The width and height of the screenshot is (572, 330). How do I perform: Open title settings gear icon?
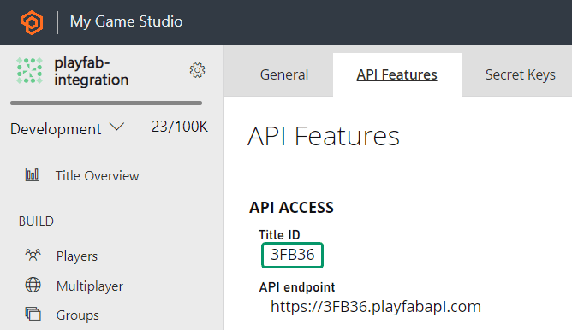click(x=197, y=70)
